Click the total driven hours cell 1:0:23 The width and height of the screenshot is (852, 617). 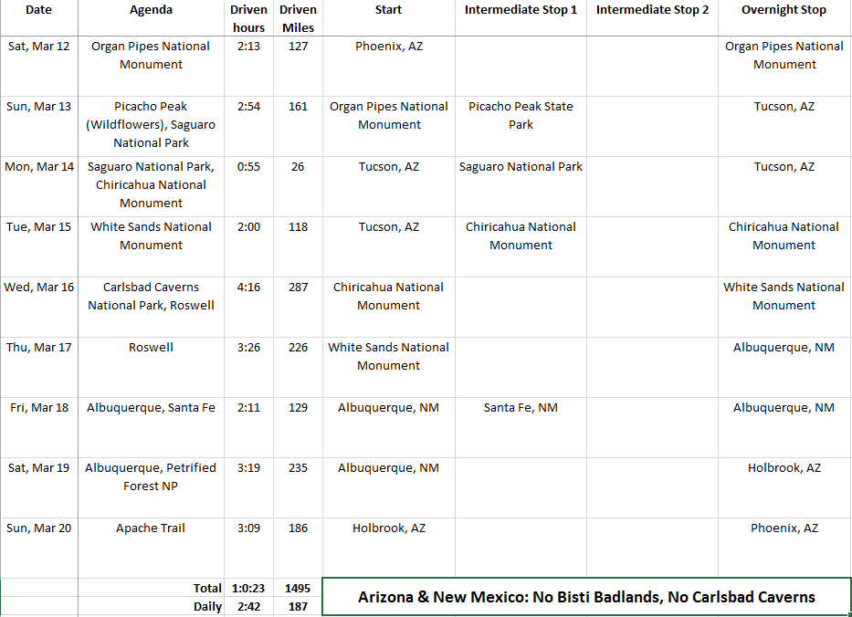click(248, 589)
